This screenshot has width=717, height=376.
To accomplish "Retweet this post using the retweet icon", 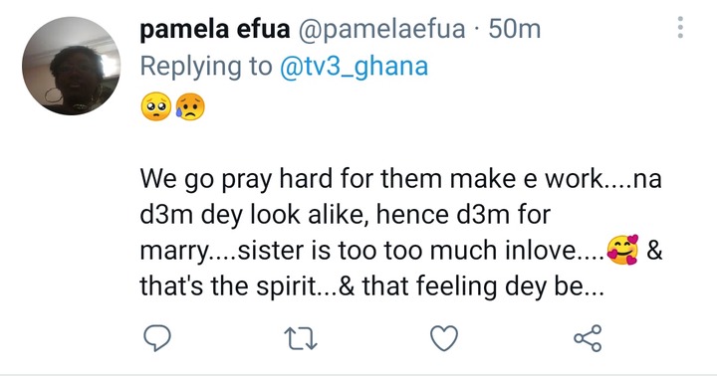I will pyautogui.click(x=301, y=340).
